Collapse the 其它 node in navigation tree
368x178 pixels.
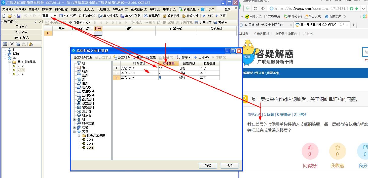5,58
